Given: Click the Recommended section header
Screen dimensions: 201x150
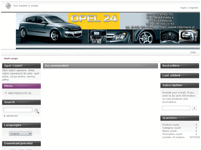Looking at the screenshot, I should coord(100,66).
